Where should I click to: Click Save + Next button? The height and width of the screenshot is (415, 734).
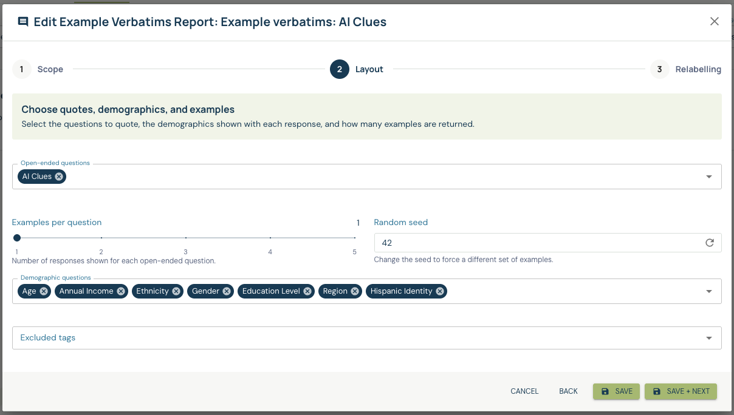click(x=681, y=391)
